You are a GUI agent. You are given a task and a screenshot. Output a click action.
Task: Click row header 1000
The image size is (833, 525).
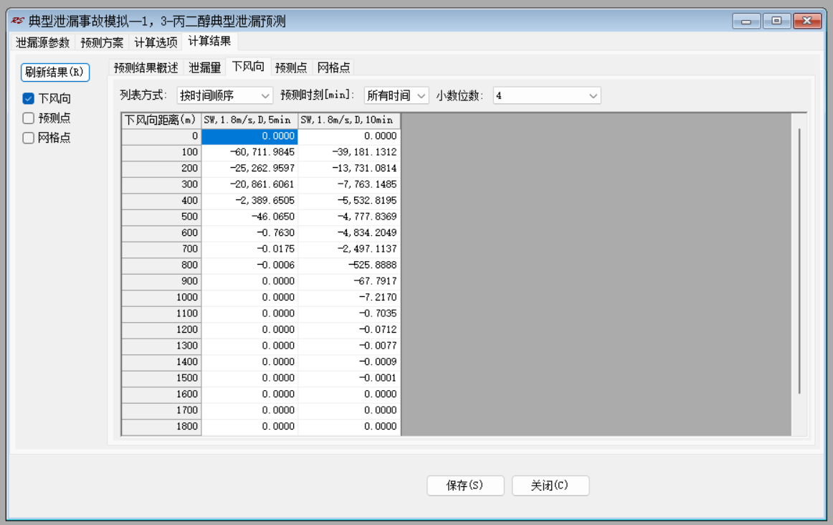pyautogui.click(x=161, y=298)
